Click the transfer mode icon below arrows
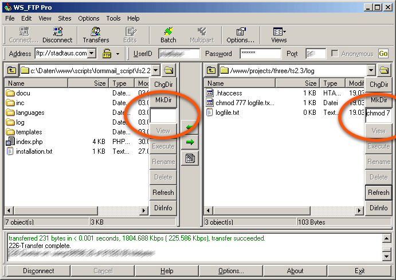Screen dimensions: 396x280 click(x=190, y=158)
